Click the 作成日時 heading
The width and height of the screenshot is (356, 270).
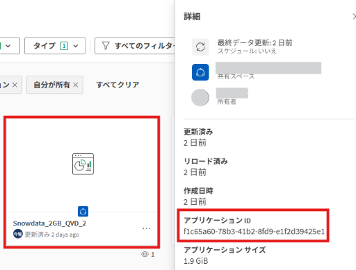point(198,191)
